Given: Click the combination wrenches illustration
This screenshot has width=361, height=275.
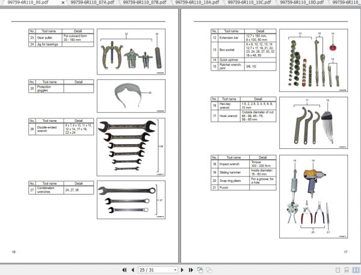Looking at the screenshot, I should point(131,199).
